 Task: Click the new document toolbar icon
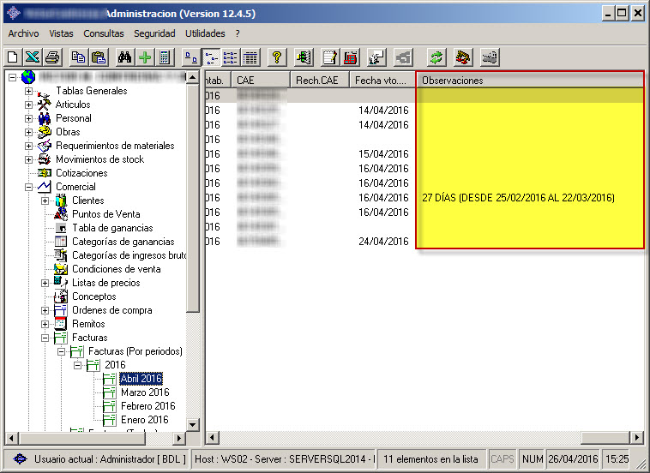(x=12, y=57)
